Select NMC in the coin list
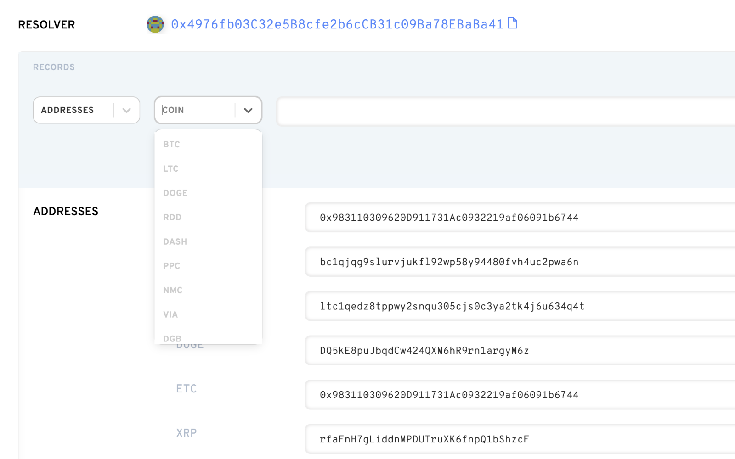Screen dimensions: 735x459 [x=208, y=290]
